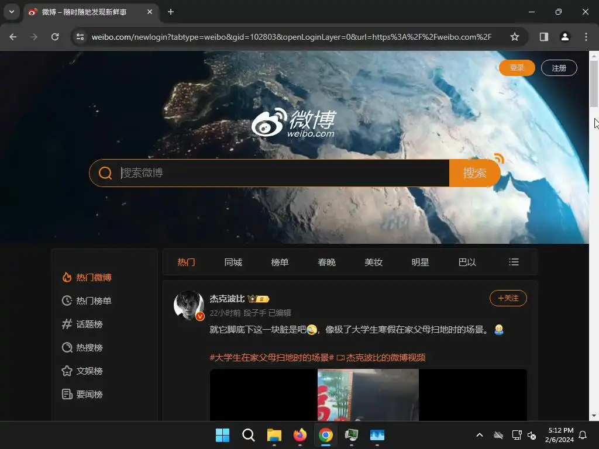The image size is (599, 449).
Task: Switch to 热门 tab
Action: (187, 263)
